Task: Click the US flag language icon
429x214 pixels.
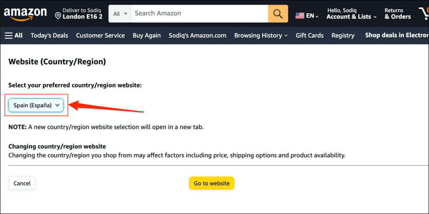Action: pyautogui.click(x=300, y=15)
